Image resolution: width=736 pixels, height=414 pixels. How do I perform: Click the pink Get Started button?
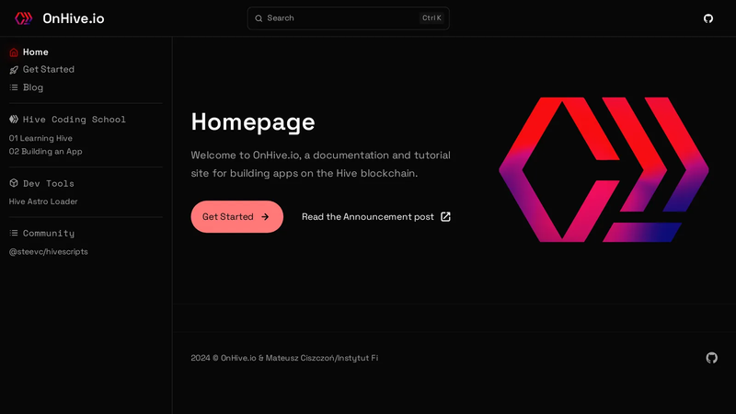237,216
